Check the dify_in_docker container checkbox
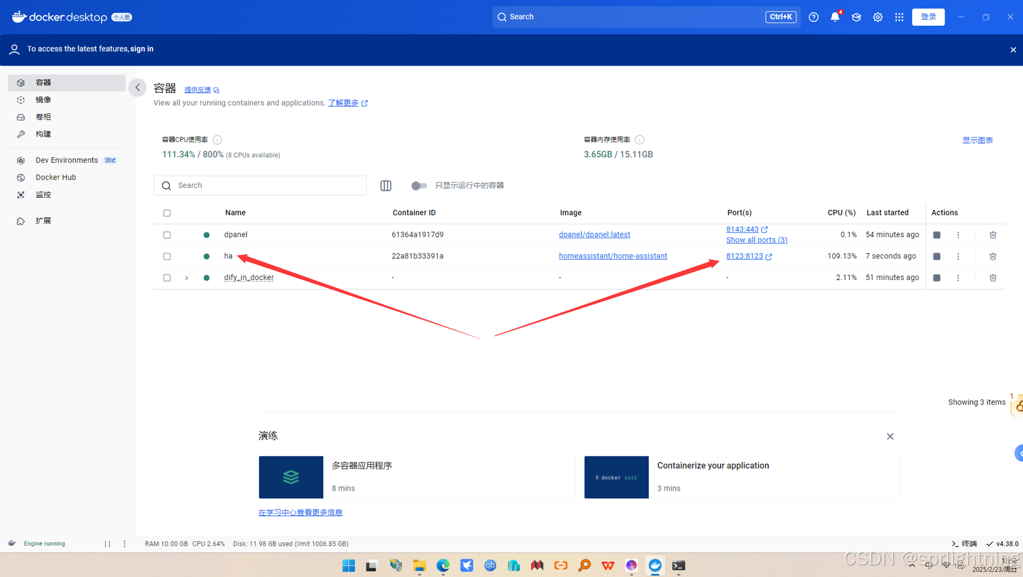The height and width of the screenshot is (577, 1023). coord(167,278)
